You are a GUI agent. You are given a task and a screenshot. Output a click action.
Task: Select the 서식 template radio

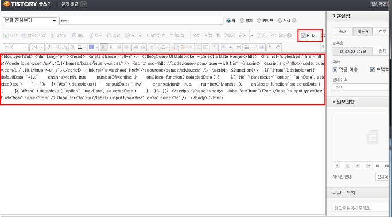pos(280,21)
